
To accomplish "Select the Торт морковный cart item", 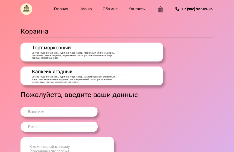I will coord(92,52).
